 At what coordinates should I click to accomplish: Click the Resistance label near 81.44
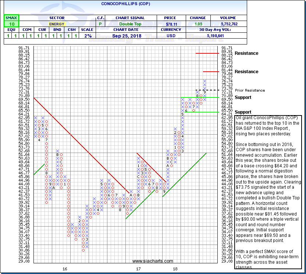246,72
